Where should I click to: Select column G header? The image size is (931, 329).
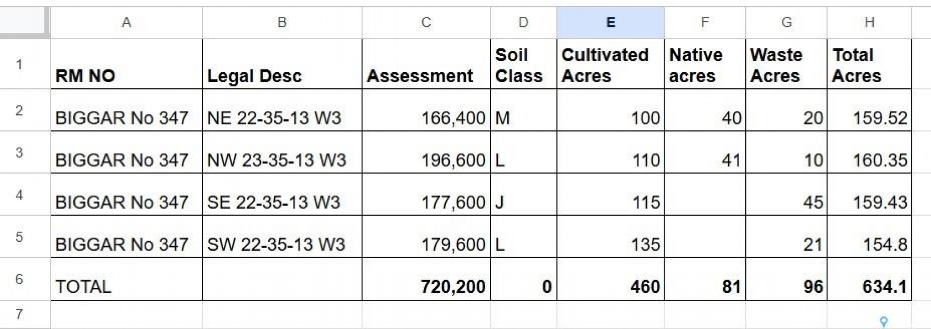tap(786, 22)
